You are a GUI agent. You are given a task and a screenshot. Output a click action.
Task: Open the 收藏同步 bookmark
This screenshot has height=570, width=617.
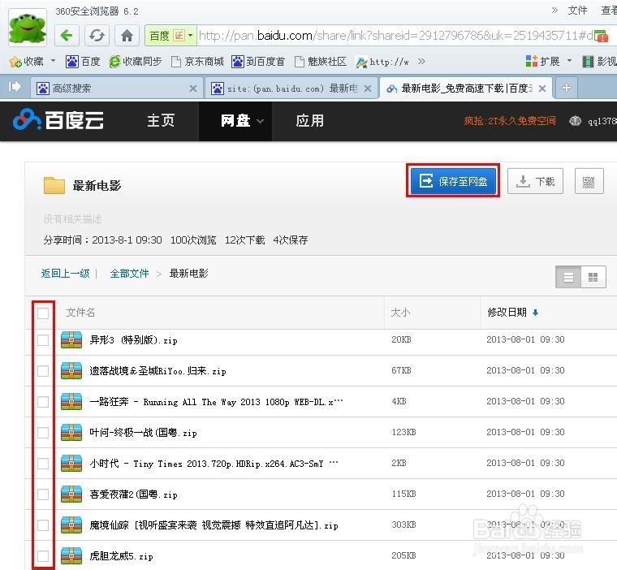click(136, 62)
